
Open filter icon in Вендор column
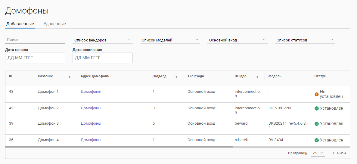click(x=257, y=77)
